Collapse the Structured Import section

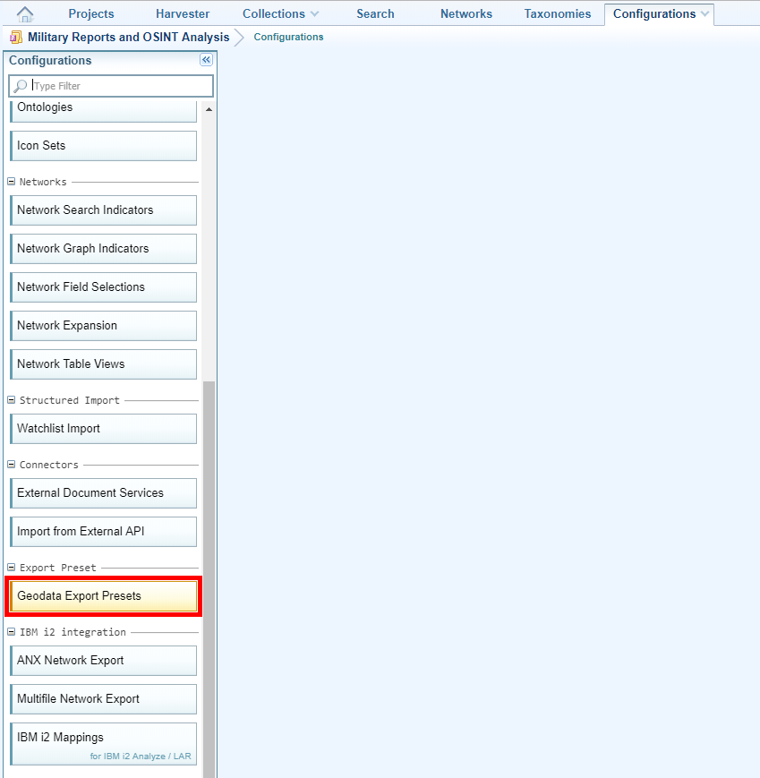(12, 400)
